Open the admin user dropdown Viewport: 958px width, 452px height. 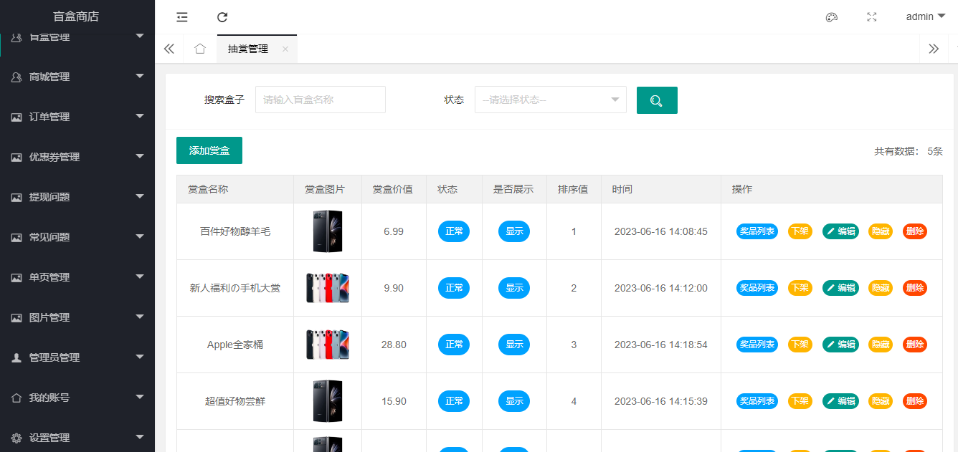(925, 16)
